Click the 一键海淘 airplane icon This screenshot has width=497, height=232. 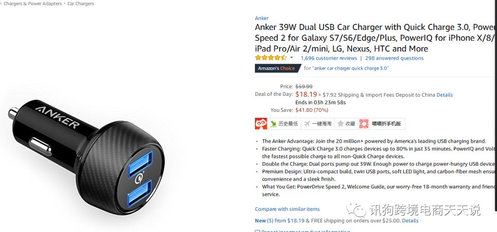click(x=306, y=124)
